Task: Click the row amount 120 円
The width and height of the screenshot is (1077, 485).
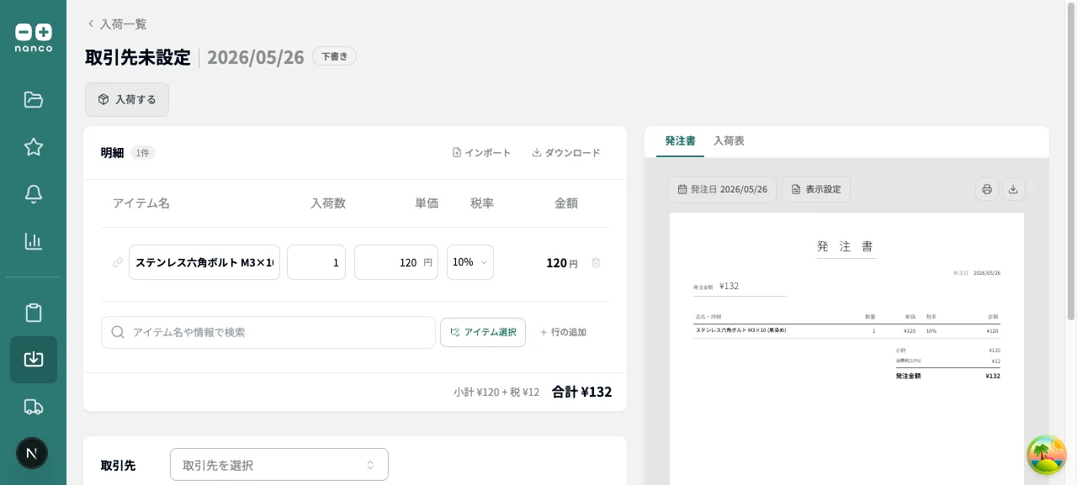Action: coord(562,263)
